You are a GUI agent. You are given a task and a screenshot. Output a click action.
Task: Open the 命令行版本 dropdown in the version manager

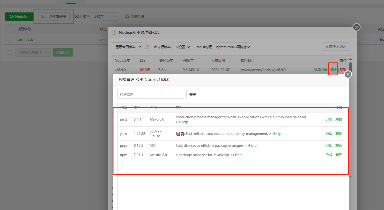(x=181, y=47)
